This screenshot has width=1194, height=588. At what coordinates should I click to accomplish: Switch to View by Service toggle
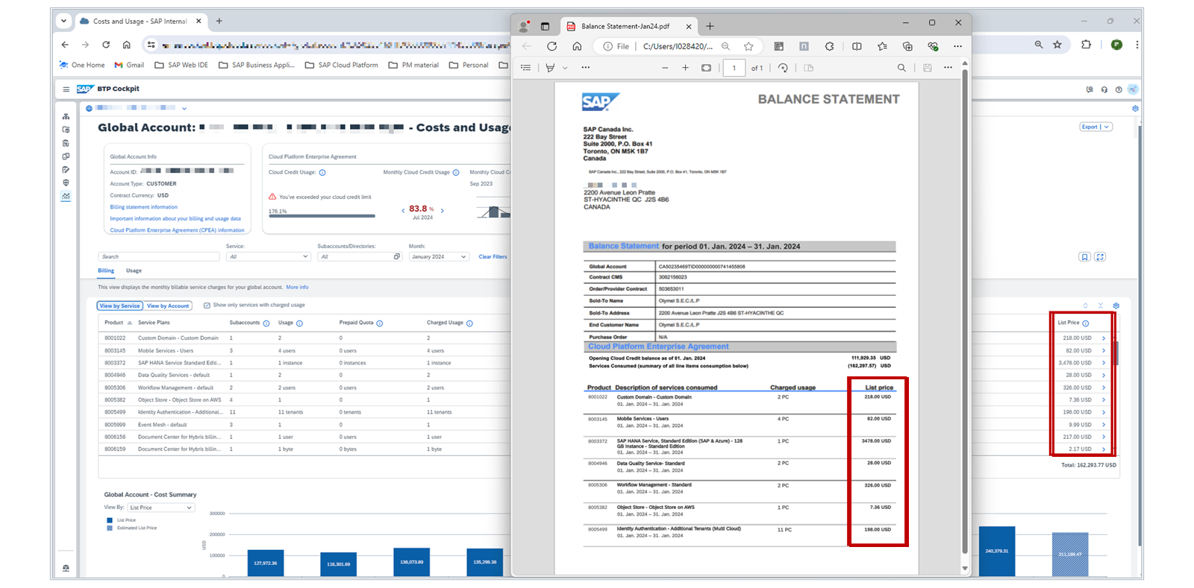click(120, 306)
